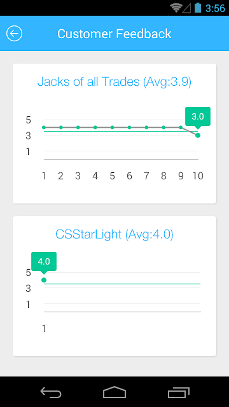Tap x-axis label 3 on Jacks chart
This screenshot has width=229, height=407.
click(x=78, y=176)
